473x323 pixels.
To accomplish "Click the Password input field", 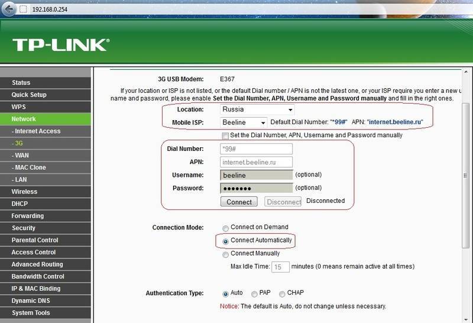I will pos(256,188).
